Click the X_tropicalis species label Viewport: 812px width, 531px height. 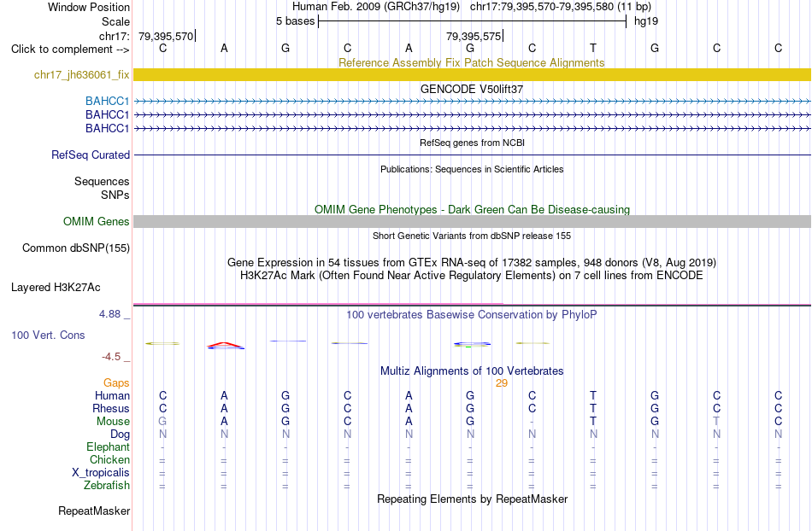coord(101,473)
